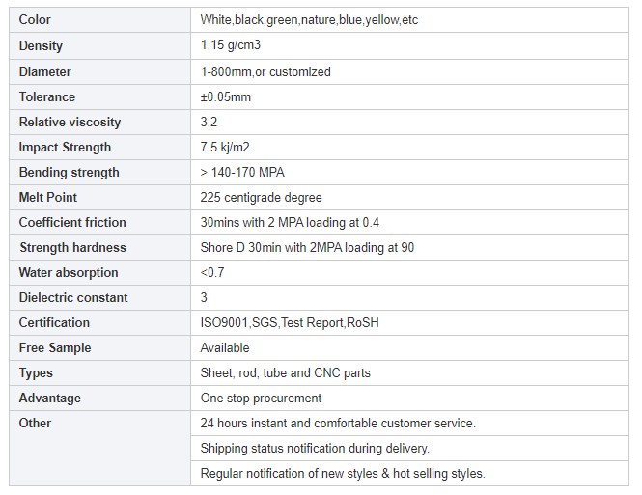Click the ±0.05mm tolerance value

225,96
